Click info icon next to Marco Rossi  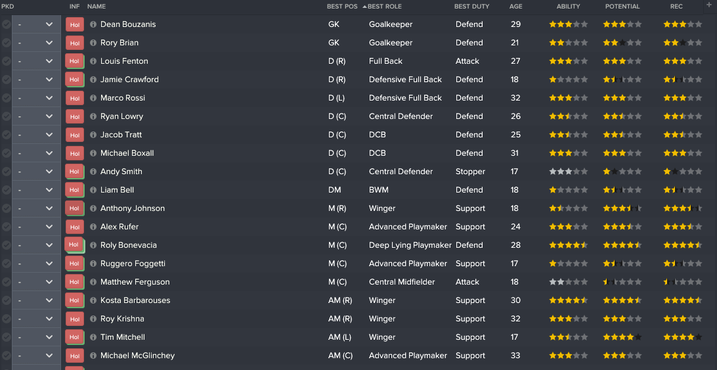[x=93, y=98]
